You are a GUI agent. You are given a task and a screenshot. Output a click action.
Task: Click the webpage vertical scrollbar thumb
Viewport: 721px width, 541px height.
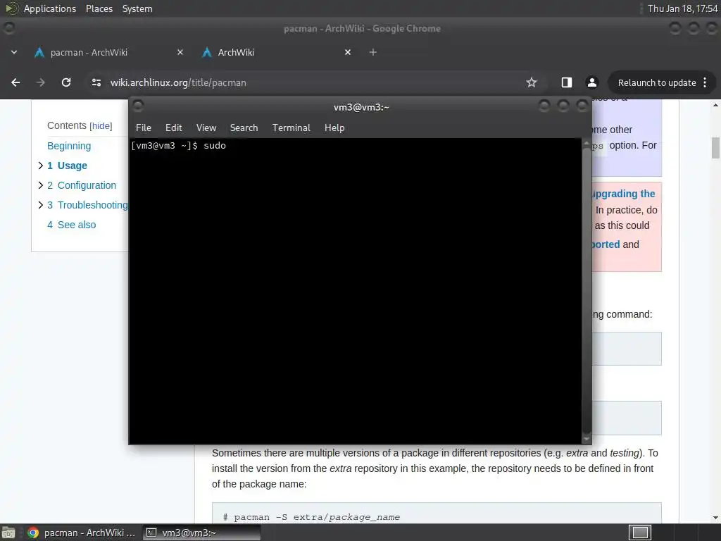[715, 148]
